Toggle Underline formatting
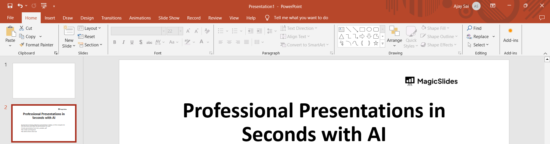550x144 pixels. (x=132, y=42)
